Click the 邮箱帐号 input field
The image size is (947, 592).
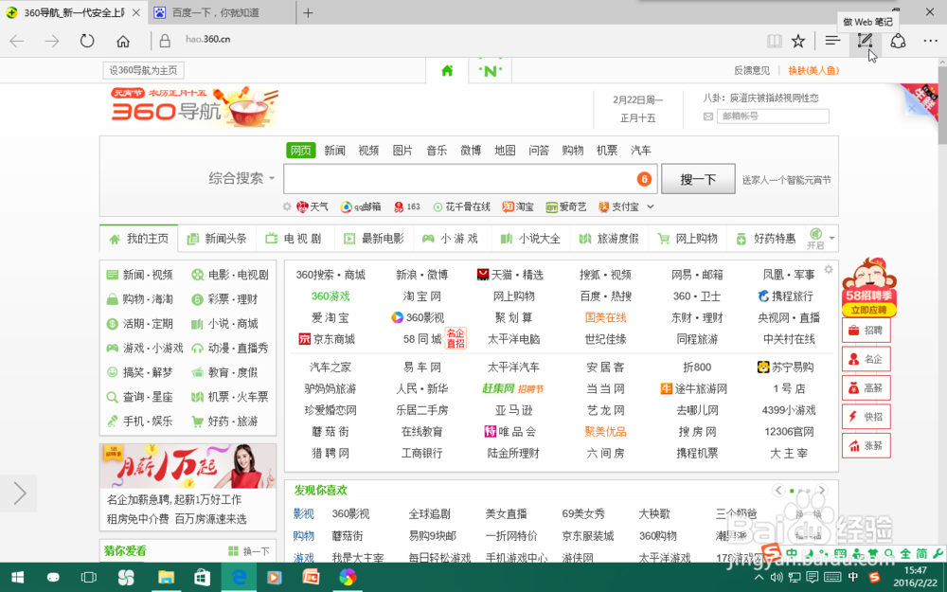(773, 116)
